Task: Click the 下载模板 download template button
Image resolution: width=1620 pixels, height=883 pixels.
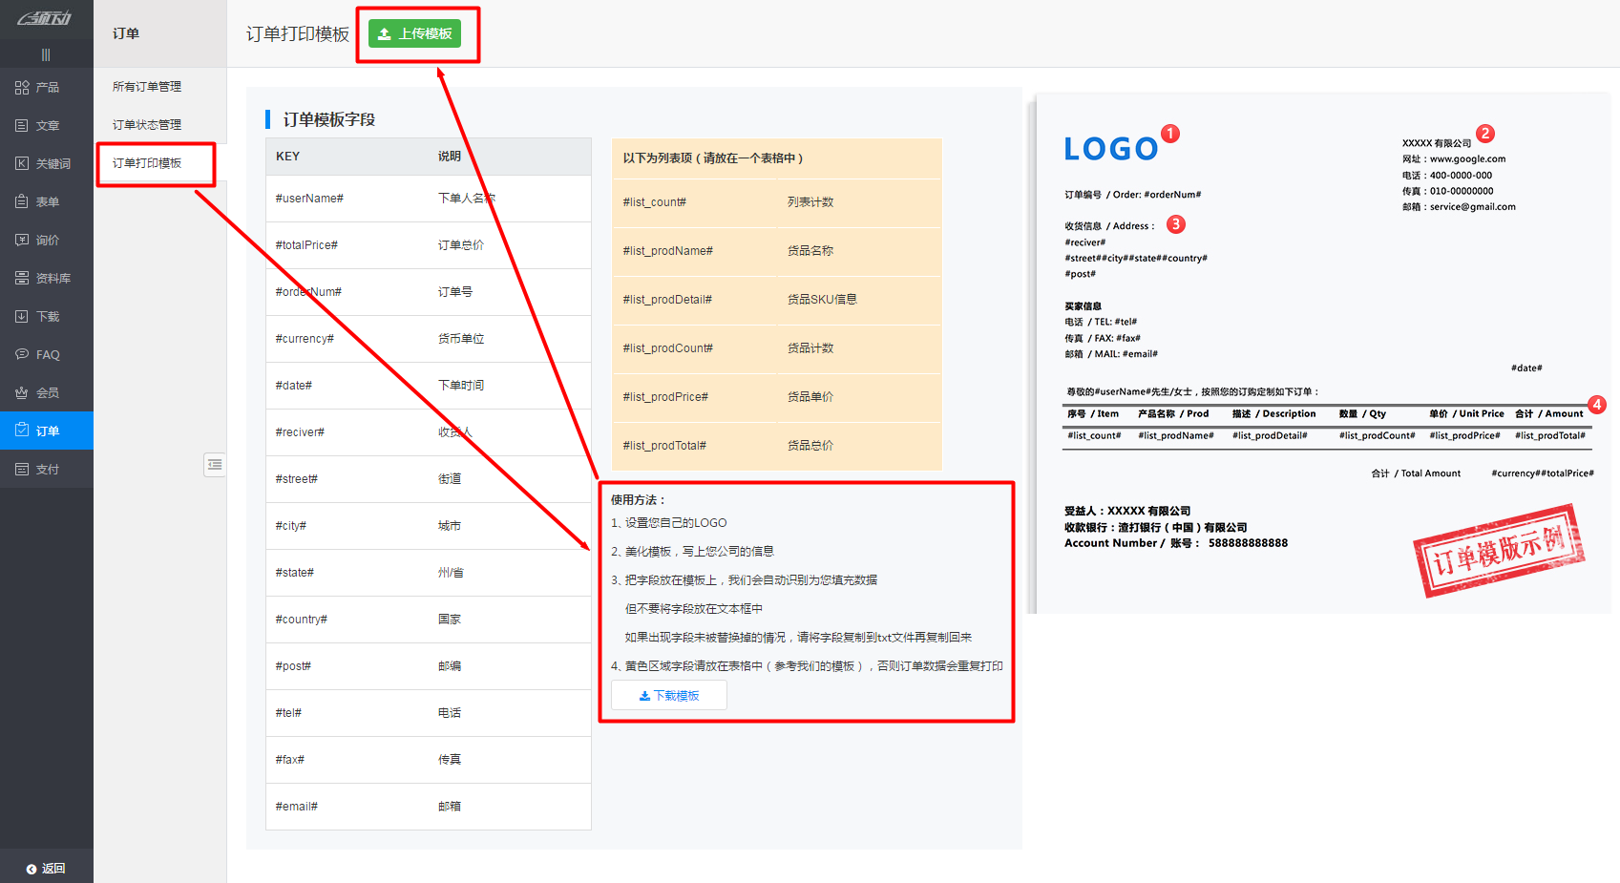Action: [x=668, y=695]
